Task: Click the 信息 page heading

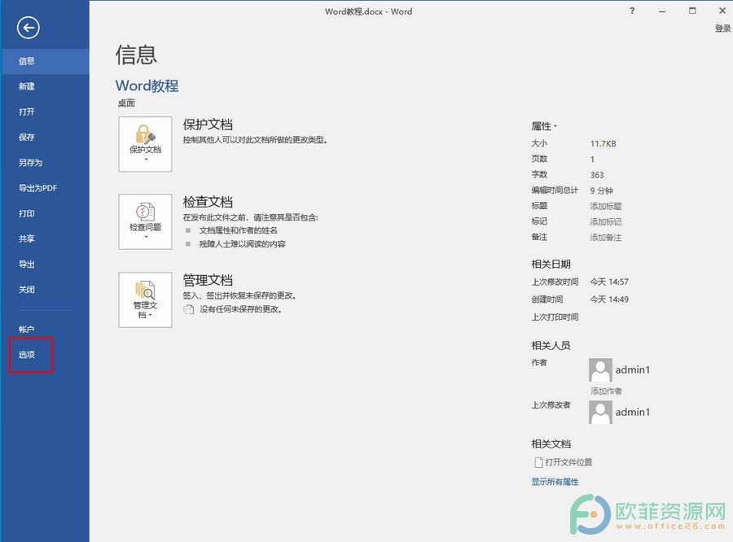Action: 136,55
